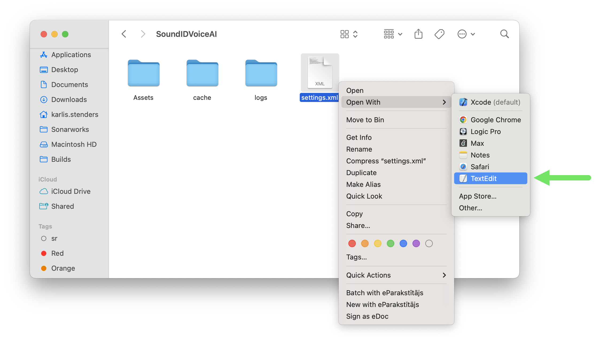The width and height of the screenshot is (604, 339).
Task: Open the More actions ellipsis menu
Action: 466,34
